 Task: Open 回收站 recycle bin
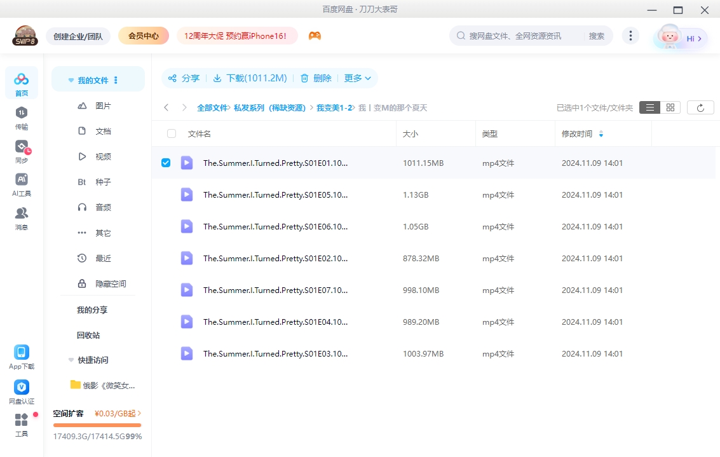(x=88, y=335)
